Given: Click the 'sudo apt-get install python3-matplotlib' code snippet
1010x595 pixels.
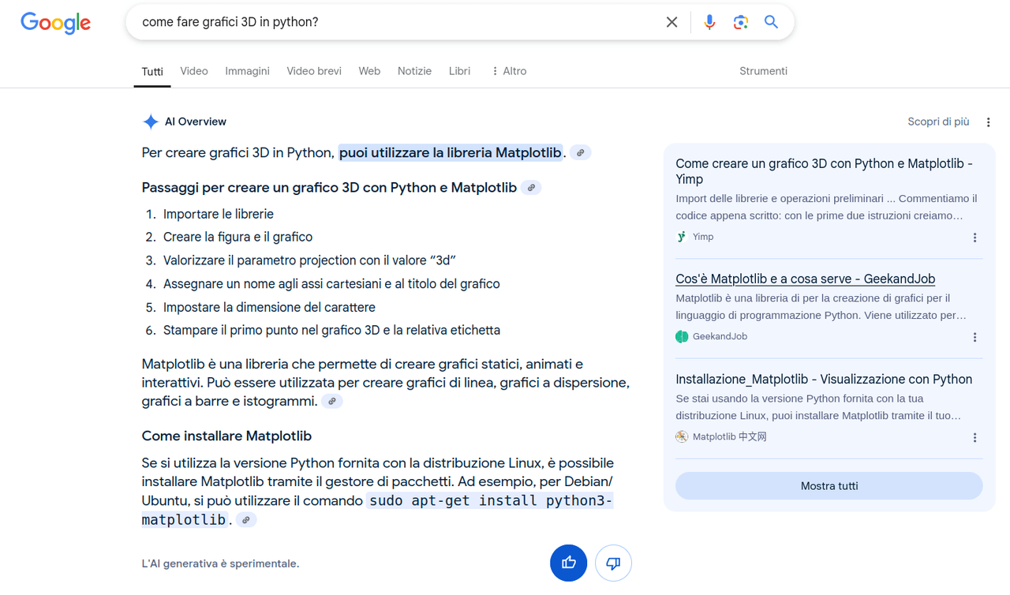Looking at the screenshot, I should [x=377, y=510].
